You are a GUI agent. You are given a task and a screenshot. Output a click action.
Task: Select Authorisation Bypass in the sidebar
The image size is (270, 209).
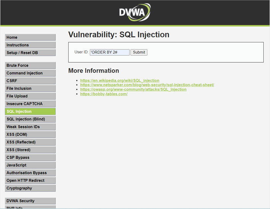(30, 173)
